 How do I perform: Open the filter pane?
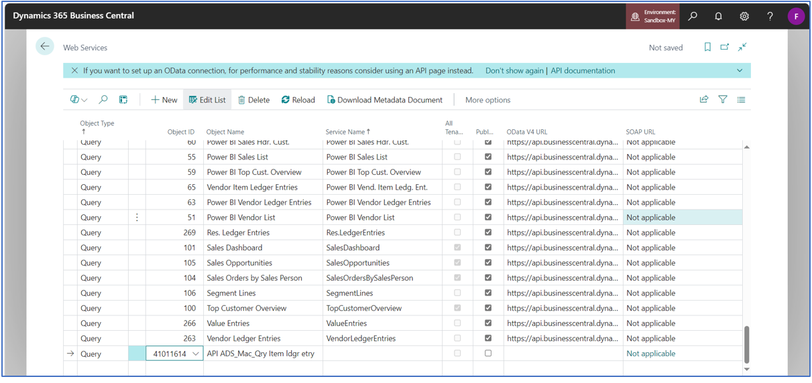[x=723, y=100]
